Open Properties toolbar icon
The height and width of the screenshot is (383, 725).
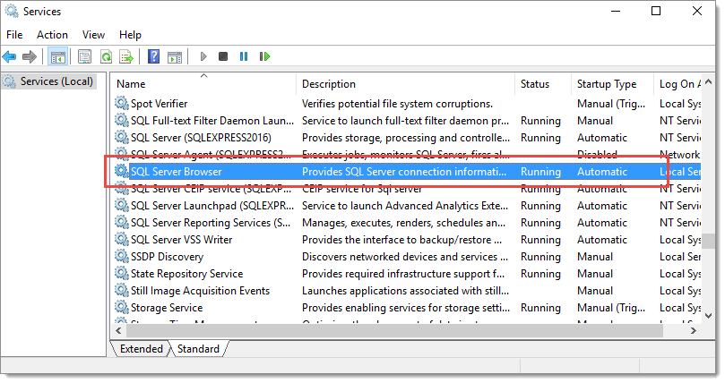(x=84, y=56)
